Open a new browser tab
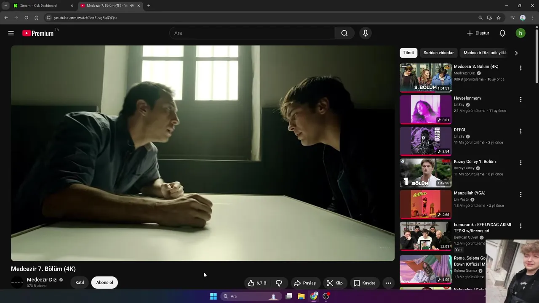Screen dimensions: 539x303 [149, 6]
